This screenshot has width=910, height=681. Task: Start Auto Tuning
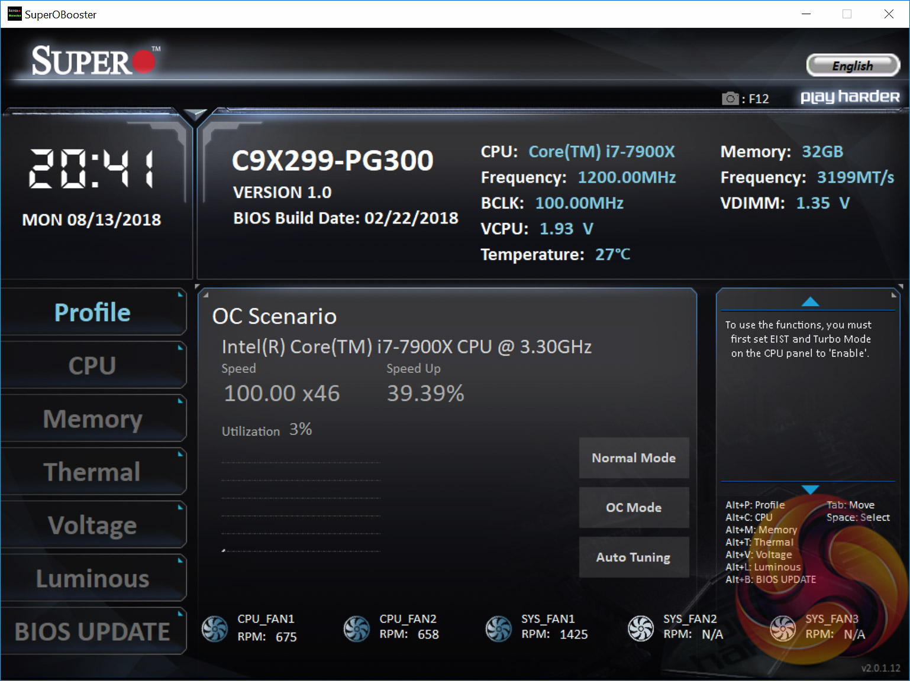[x=634, y=557]
